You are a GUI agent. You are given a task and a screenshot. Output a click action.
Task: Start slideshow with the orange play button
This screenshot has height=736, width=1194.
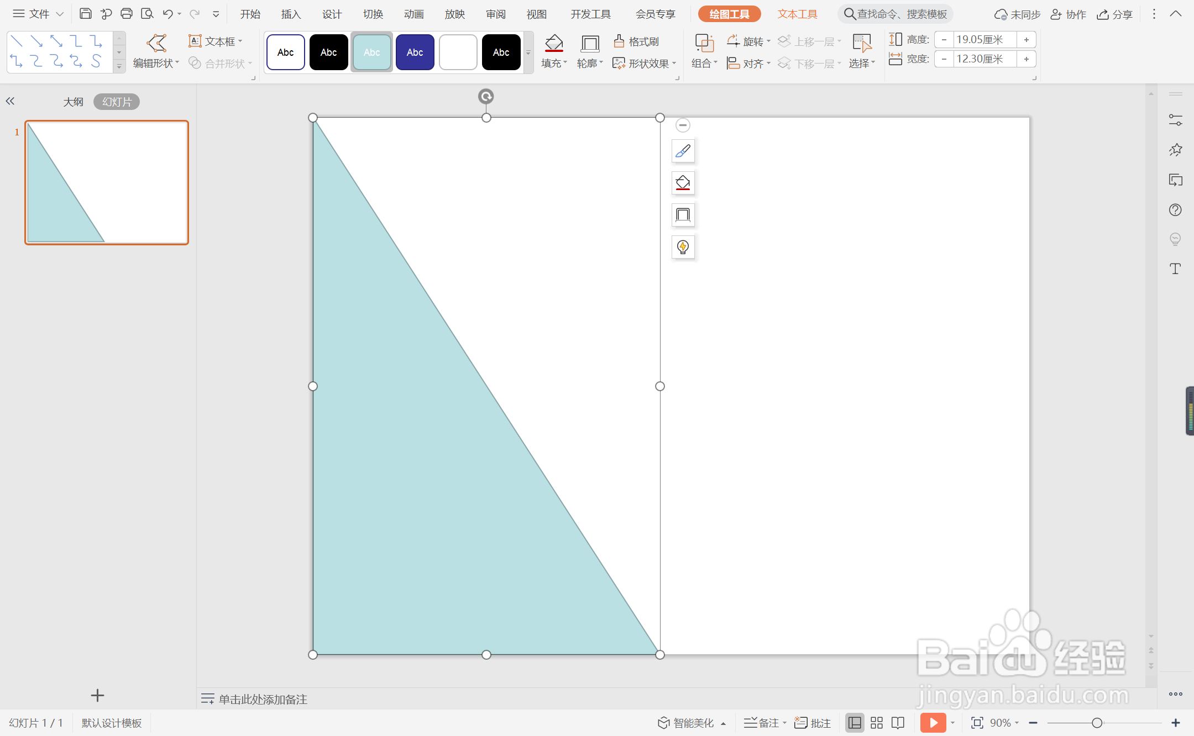coord(933,723)
